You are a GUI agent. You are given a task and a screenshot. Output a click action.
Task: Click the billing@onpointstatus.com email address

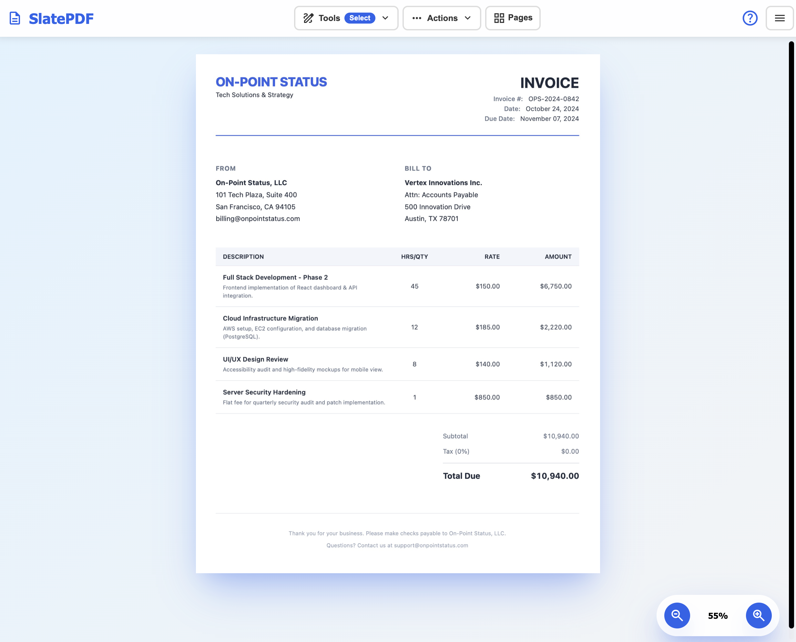tap(258, 219)
